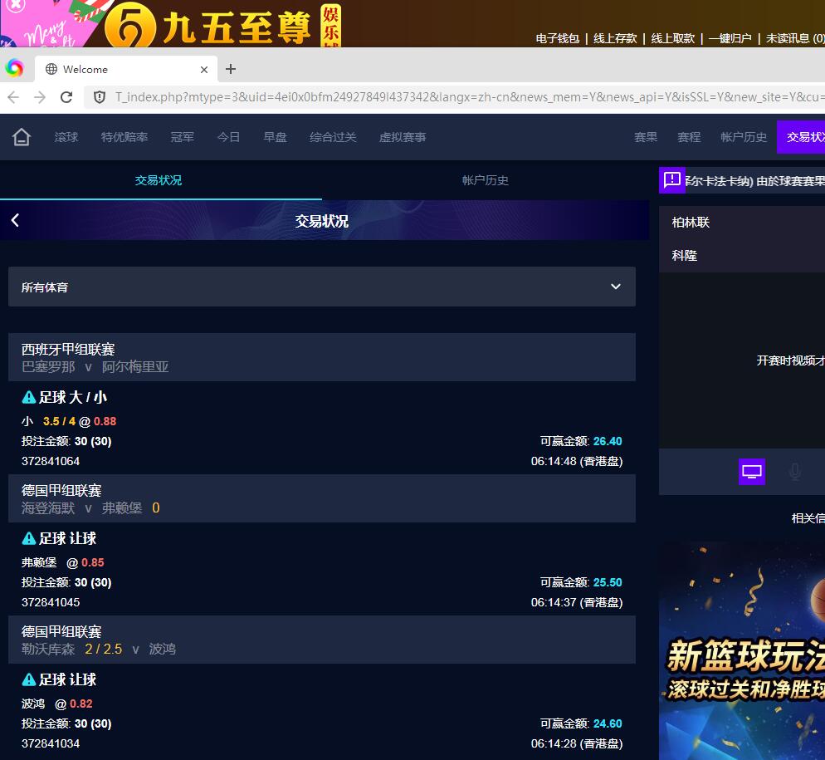Select 科隆 team in right panel
This screenshot has width=825, height=760.
(x=685, y=256)
